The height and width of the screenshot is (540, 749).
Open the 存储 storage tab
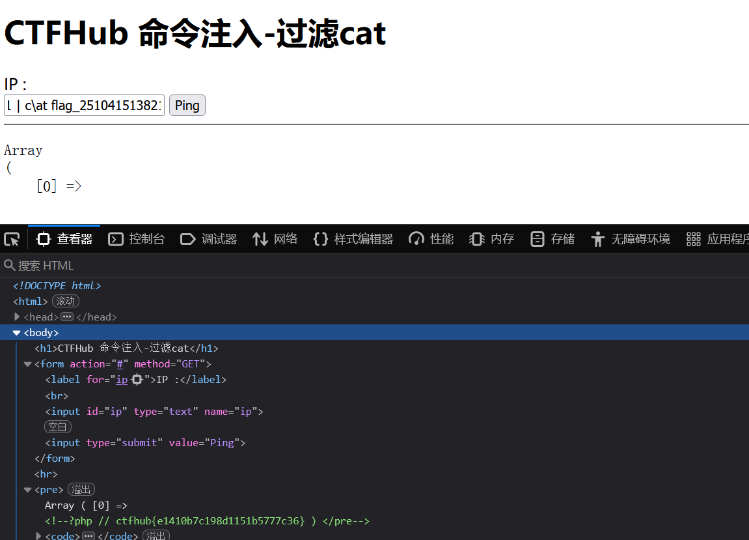coord(552,239)
